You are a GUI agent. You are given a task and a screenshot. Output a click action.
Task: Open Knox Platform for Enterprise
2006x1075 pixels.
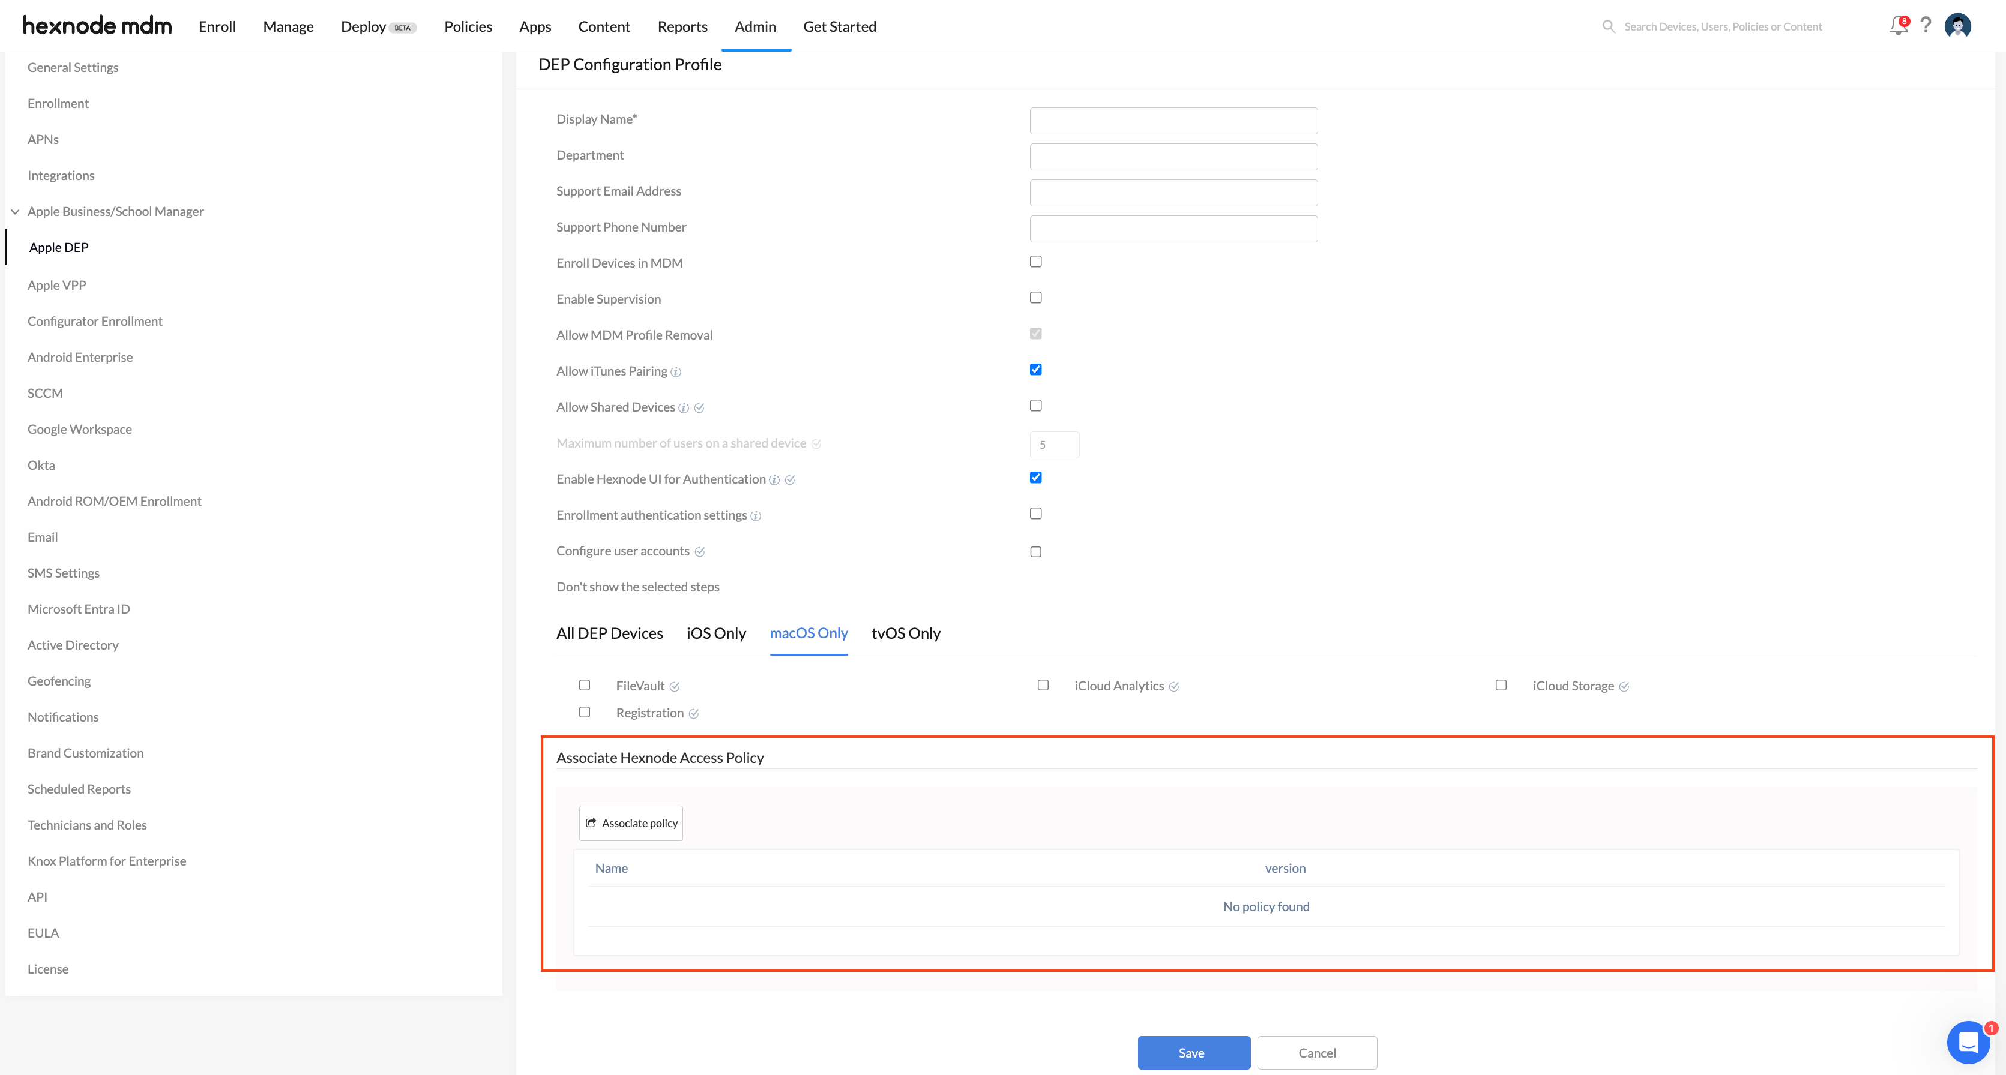tap(107, 861)
